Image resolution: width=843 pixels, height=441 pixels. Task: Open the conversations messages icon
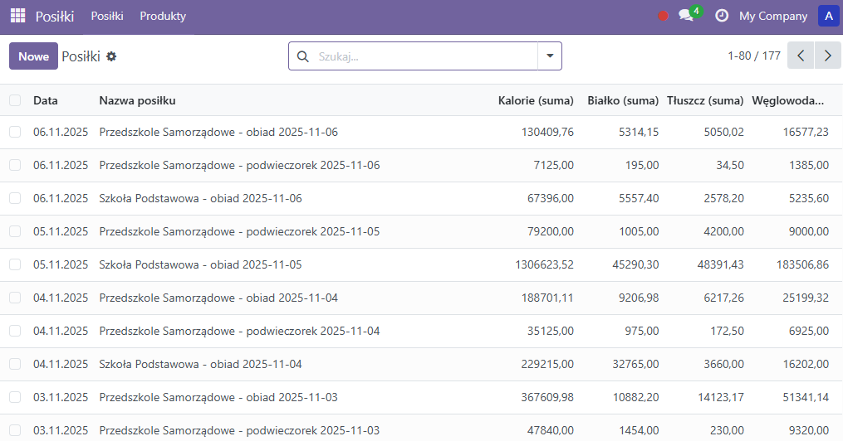[x=686, y=16]
